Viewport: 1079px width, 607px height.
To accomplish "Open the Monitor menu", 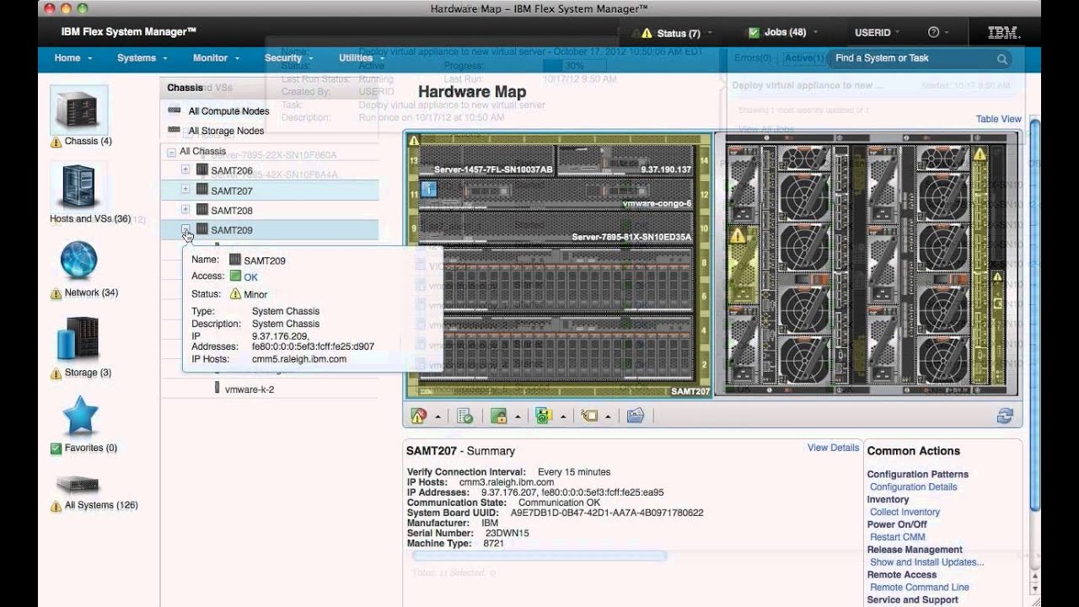I will 216,58.
